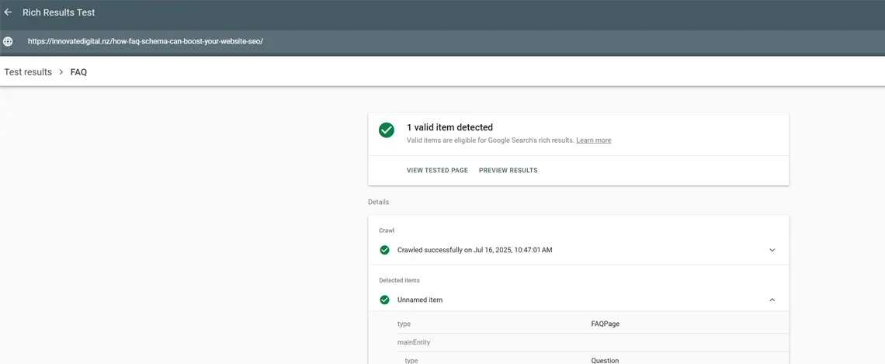Click the back arrow icon
This screenshot has height=364, width=885.
pos(9,12)
